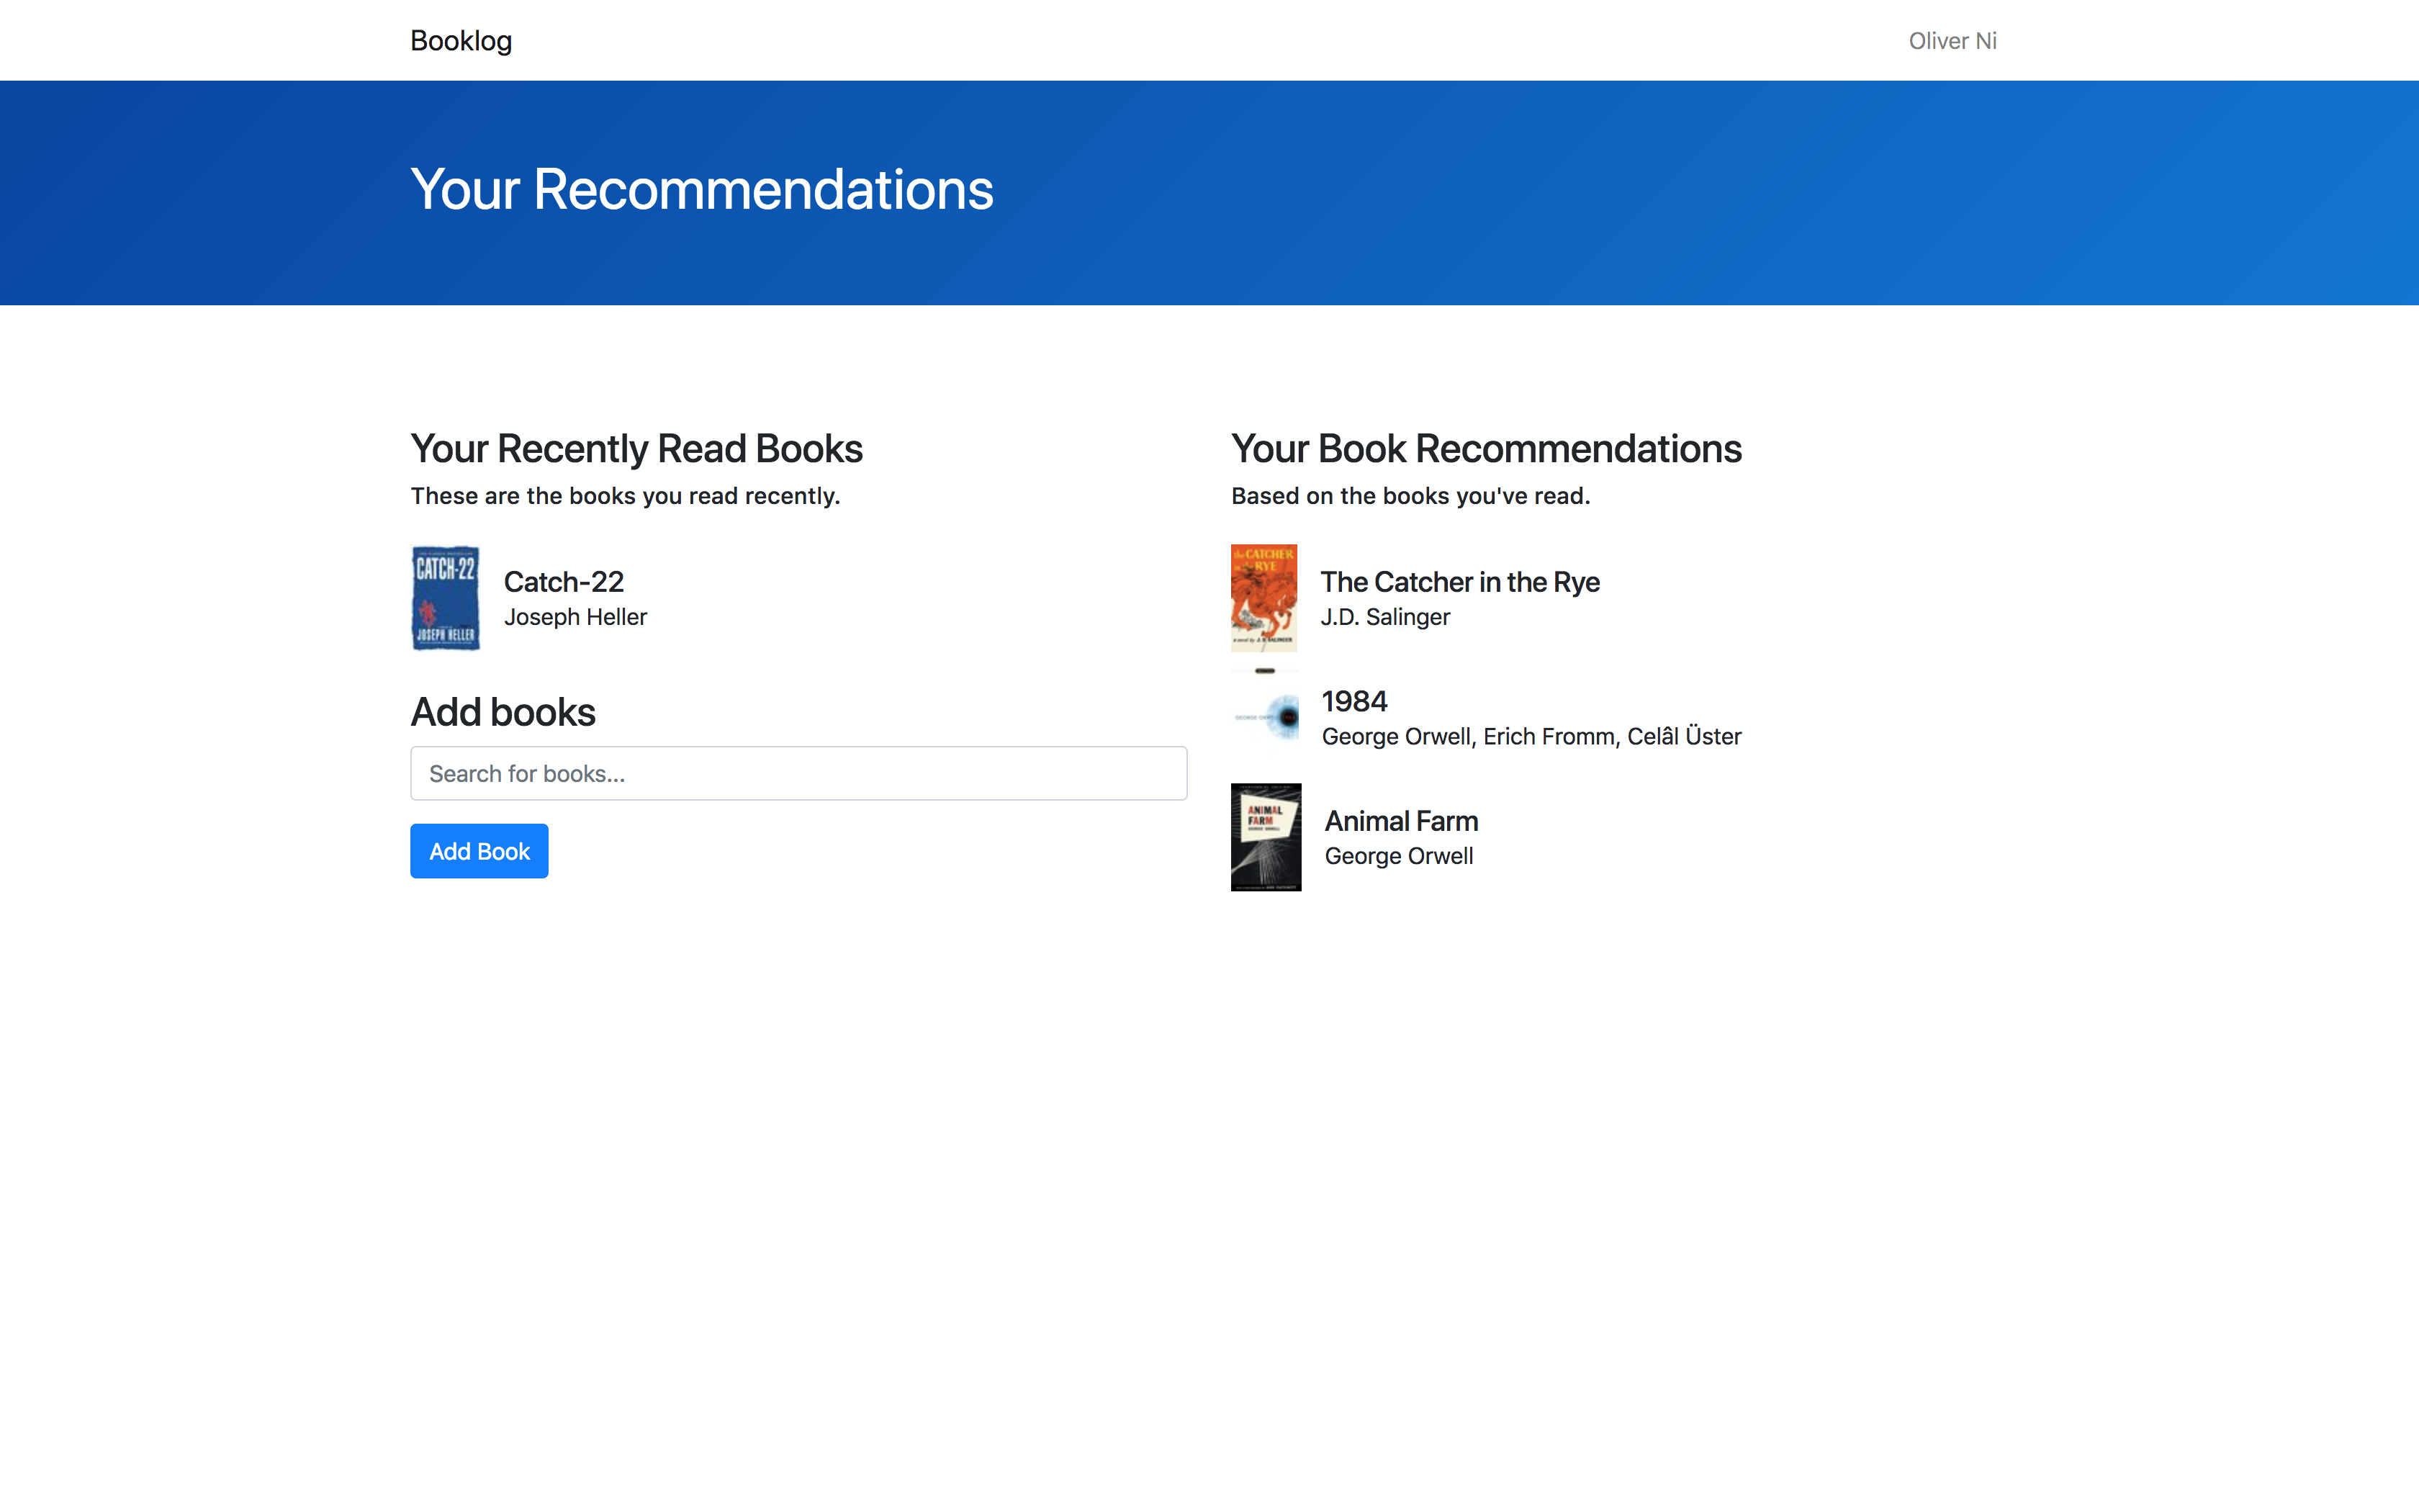2419x1512 pixels.
Task: Click the George Orwell, Erich Fromm authors line
Action: click(x=1531, y=737)
